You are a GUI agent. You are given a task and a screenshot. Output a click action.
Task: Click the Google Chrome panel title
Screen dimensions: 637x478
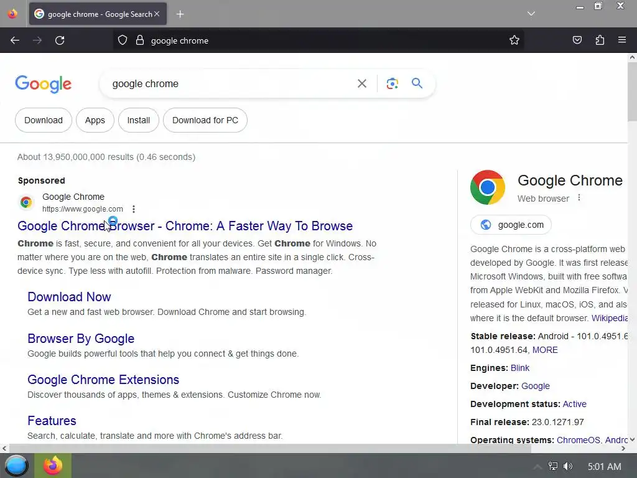point(570,180)
